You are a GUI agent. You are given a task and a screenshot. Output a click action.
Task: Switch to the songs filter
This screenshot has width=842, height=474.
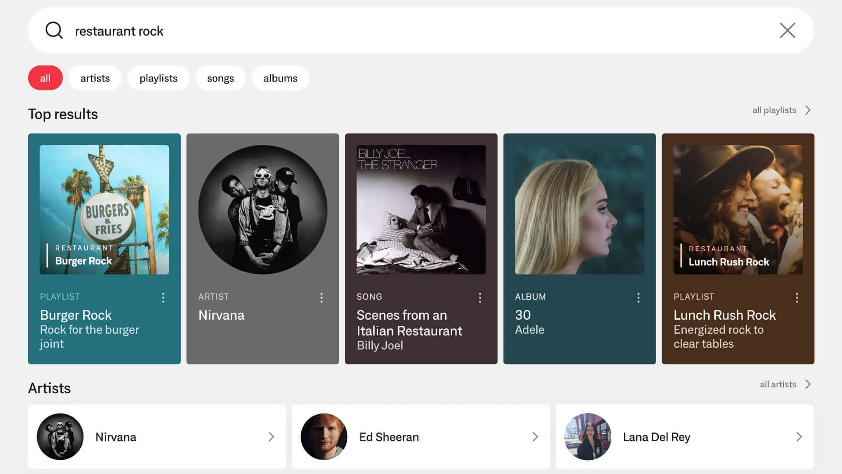point(220,78)
